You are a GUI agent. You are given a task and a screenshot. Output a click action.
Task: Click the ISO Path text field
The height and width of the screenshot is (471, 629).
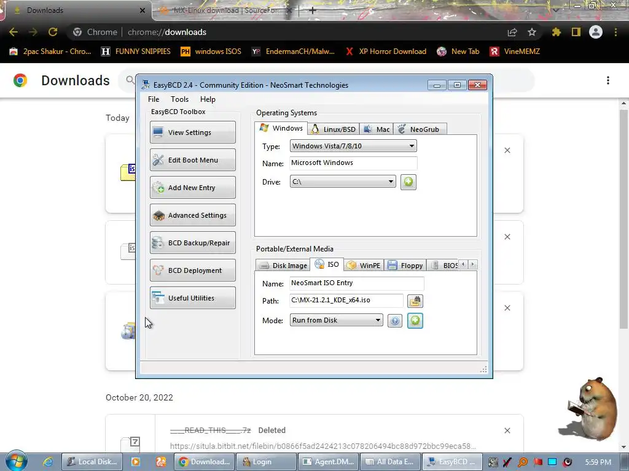346,300
